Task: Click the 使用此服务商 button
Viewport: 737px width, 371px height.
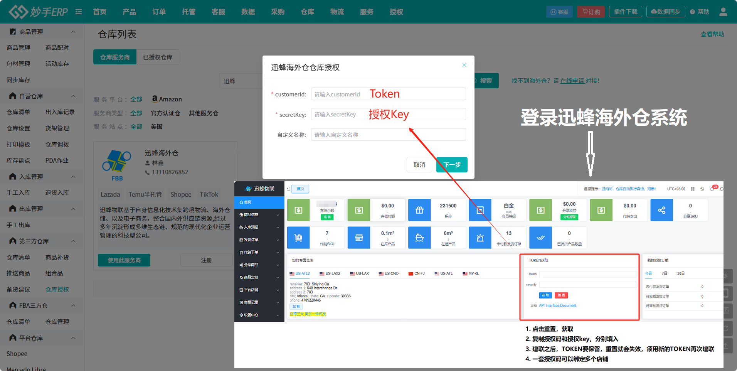Action: [x=124, y=260]
